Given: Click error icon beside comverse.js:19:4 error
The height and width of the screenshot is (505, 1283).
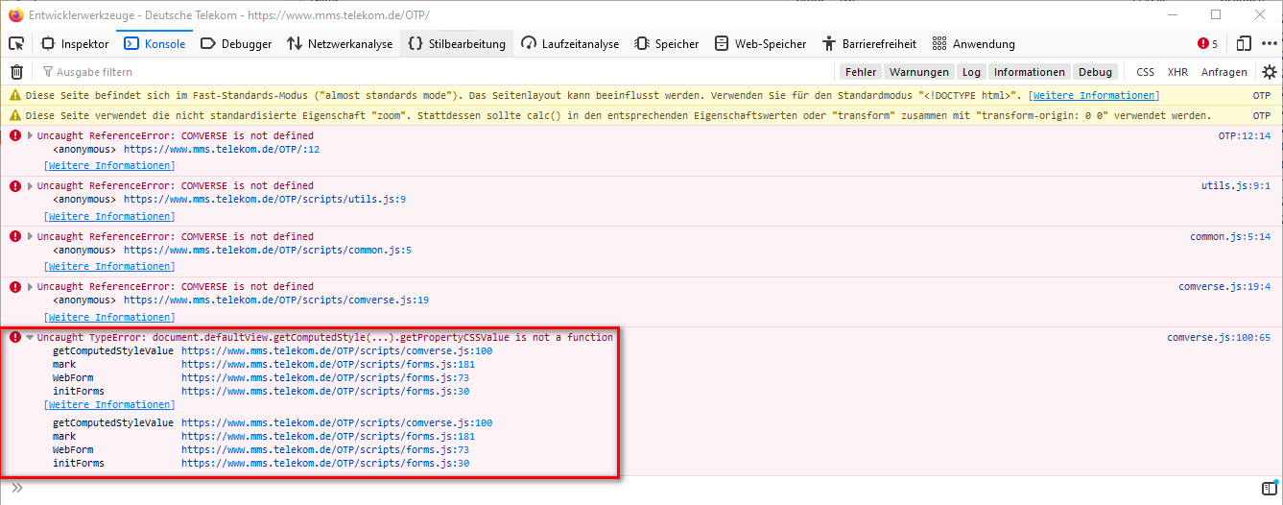Looking at the screenshot, I should pos(15,286).
